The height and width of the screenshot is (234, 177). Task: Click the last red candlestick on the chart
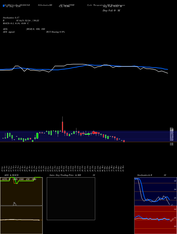click(124, 141)
